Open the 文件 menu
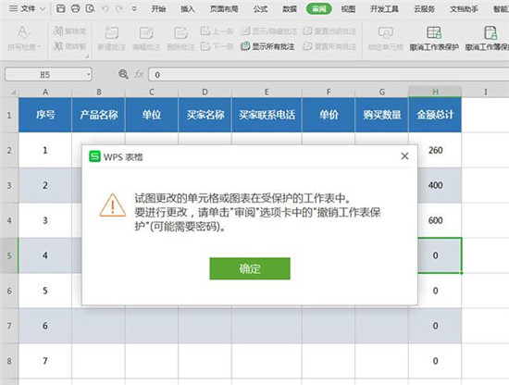 28,8
